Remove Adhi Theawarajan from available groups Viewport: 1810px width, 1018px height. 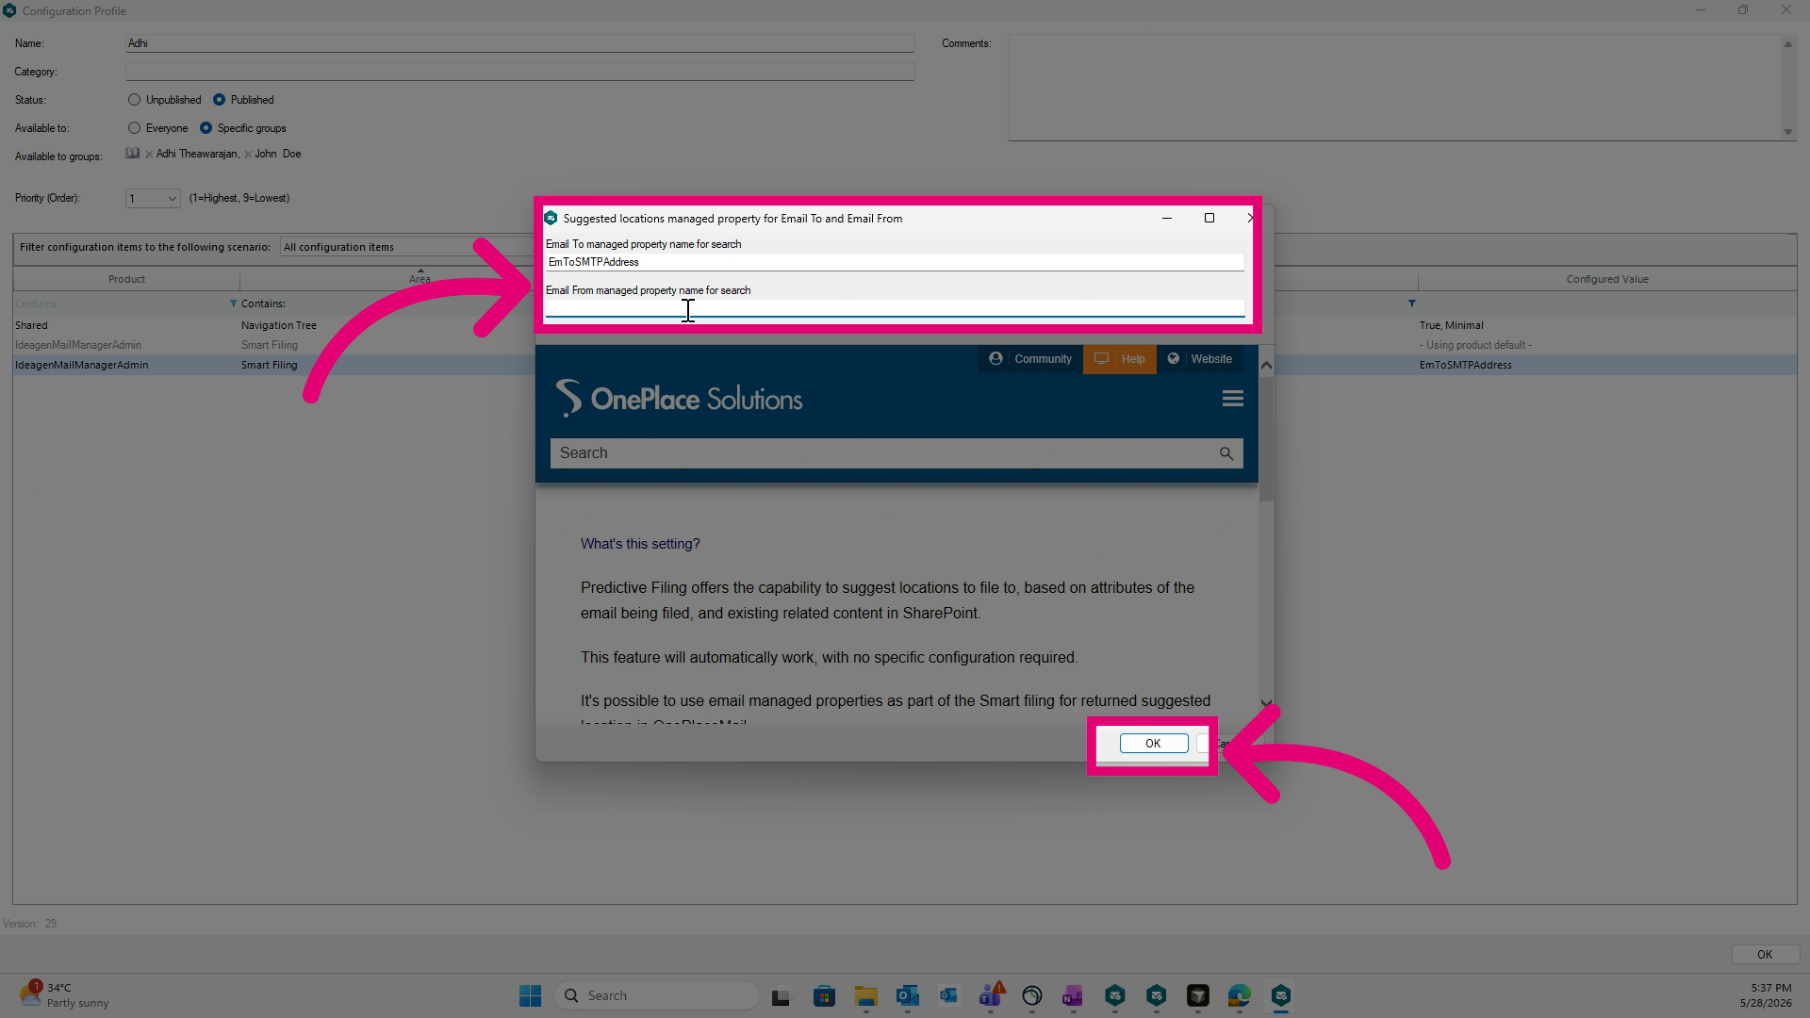pos(149,155)
